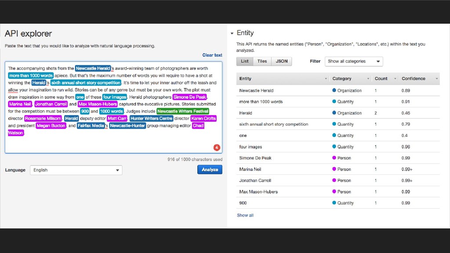The width and height of the screenshot is (450, 253).
Task: Click the Karen Crofts highlighted name
Action: click(x=203, y=119)
